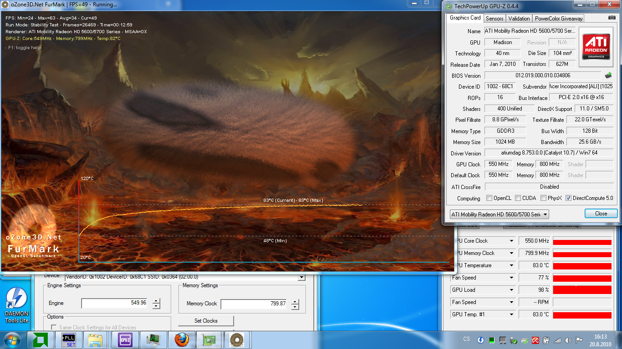Click the Driver Version field in GPU-Z
This screenshot has height=349, width=622.
pos(549,153)
